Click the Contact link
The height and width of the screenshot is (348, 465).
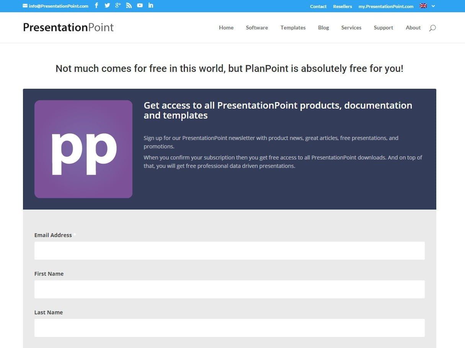(x=318, y=7)
